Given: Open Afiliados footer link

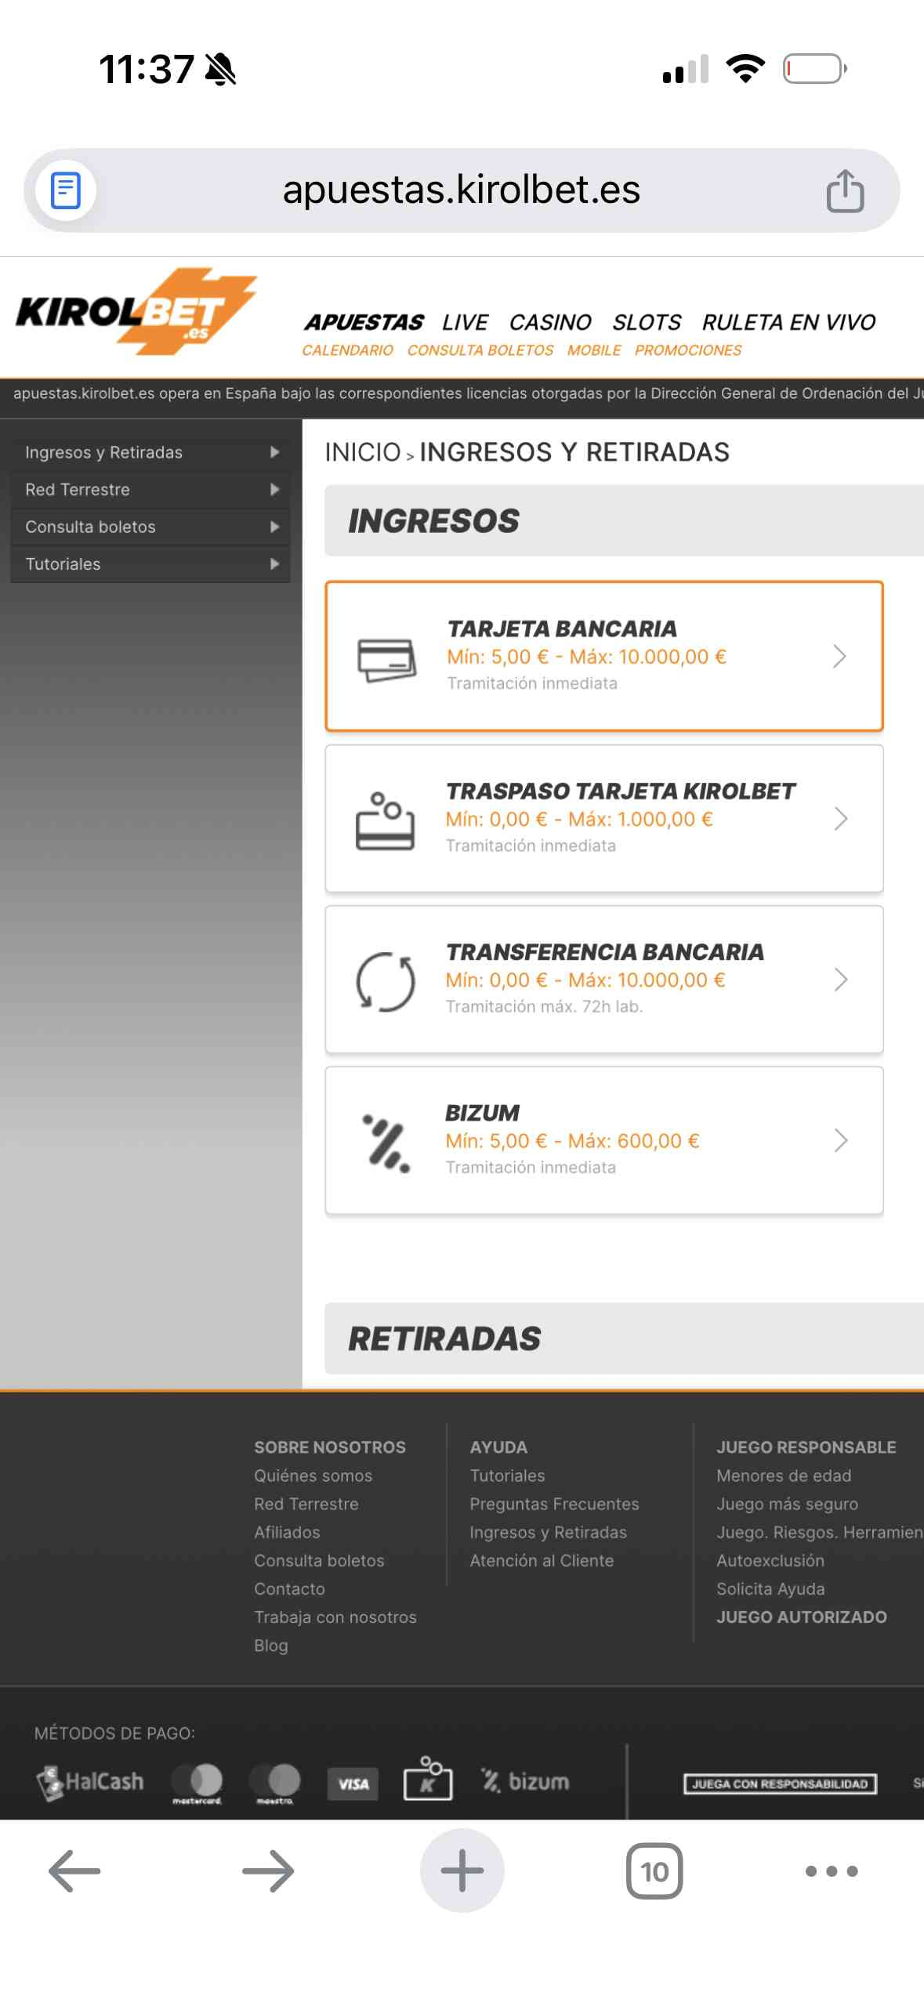Looking at the screenshot, I should [287, 1532].
